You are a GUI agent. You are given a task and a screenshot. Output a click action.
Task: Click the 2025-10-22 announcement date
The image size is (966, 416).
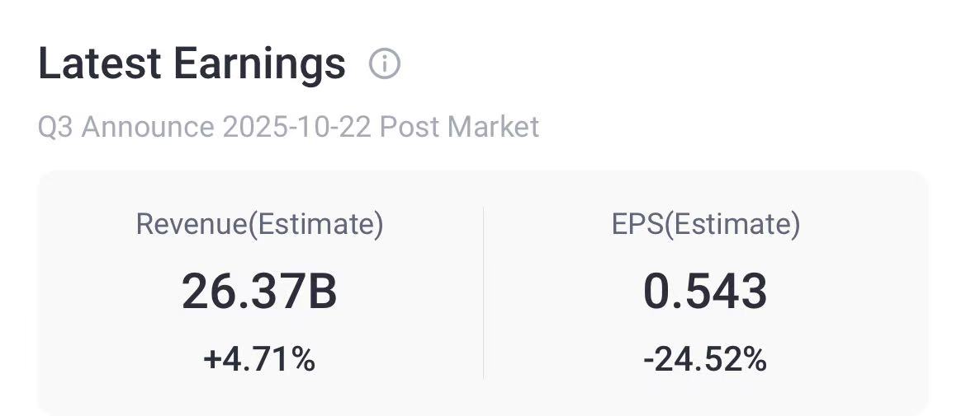pos(297,127)
